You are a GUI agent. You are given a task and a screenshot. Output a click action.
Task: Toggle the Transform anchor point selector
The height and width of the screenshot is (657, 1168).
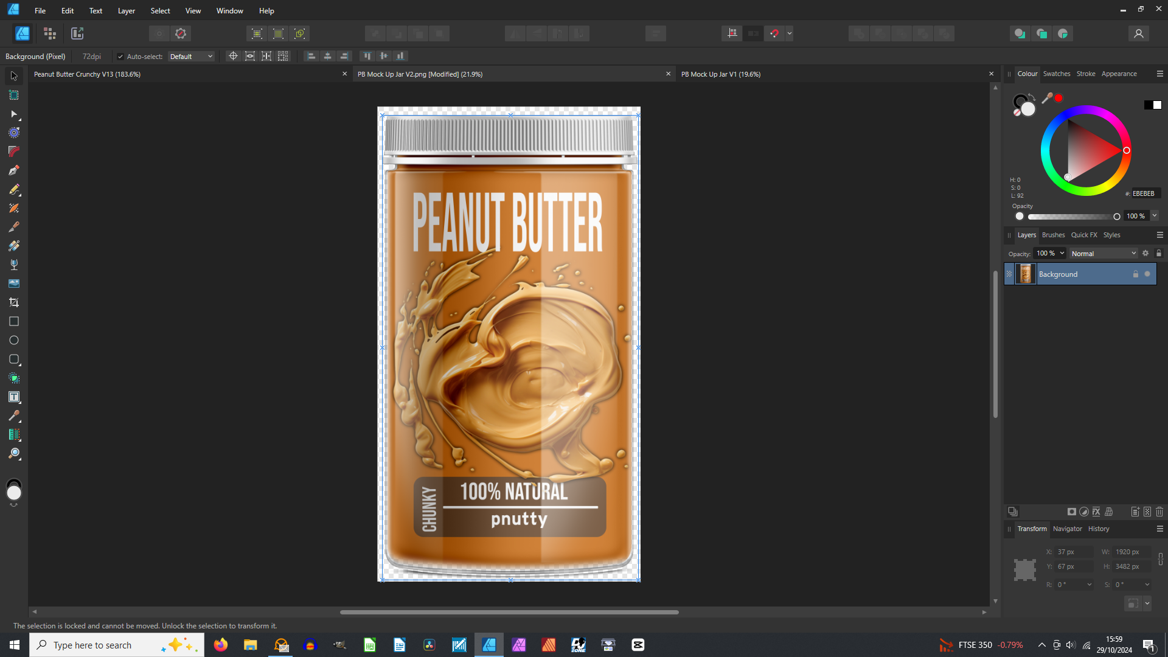click(1025, 570)
